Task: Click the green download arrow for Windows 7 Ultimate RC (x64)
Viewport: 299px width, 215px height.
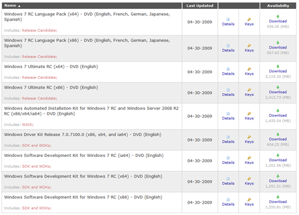Action: coord(278,66)
